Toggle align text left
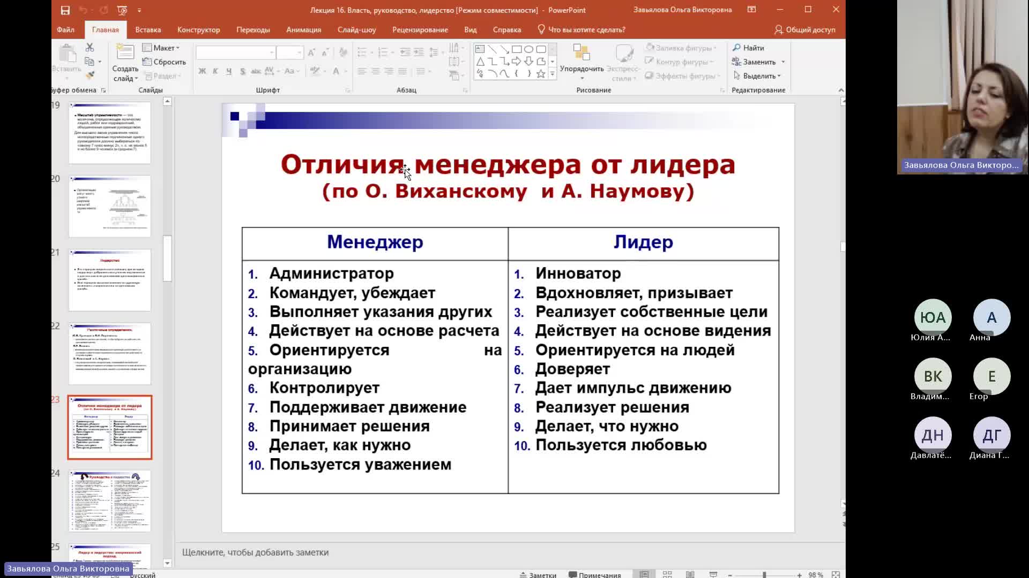Image resolution: width=1029 pixels, height=578 pixels. (362, 71)
